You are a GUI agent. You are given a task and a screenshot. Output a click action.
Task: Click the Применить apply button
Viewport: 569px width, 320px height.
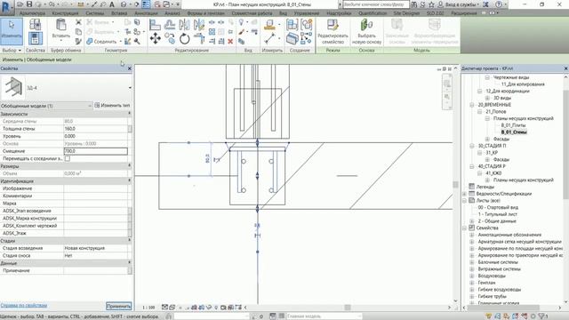pos(118,306)
